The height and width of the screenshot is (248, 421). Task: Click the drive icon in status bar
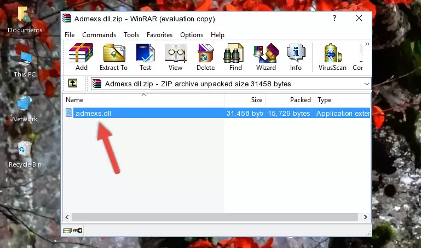tap(67, 231)
